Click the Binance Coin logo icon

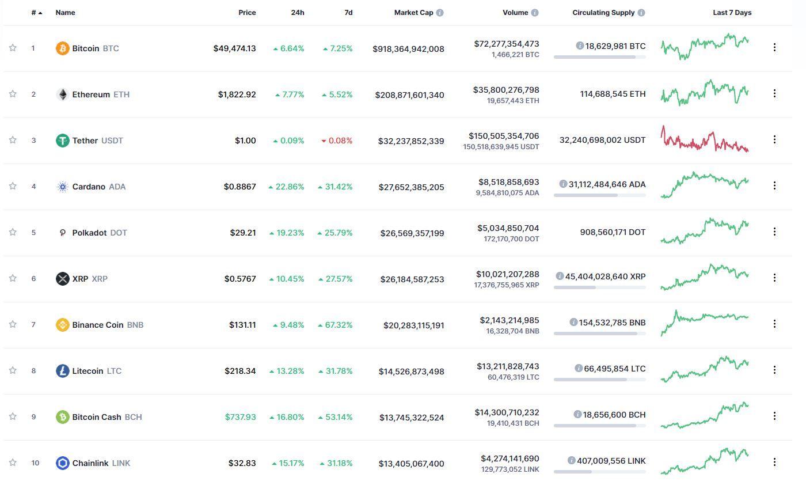[x=62, y=325]
